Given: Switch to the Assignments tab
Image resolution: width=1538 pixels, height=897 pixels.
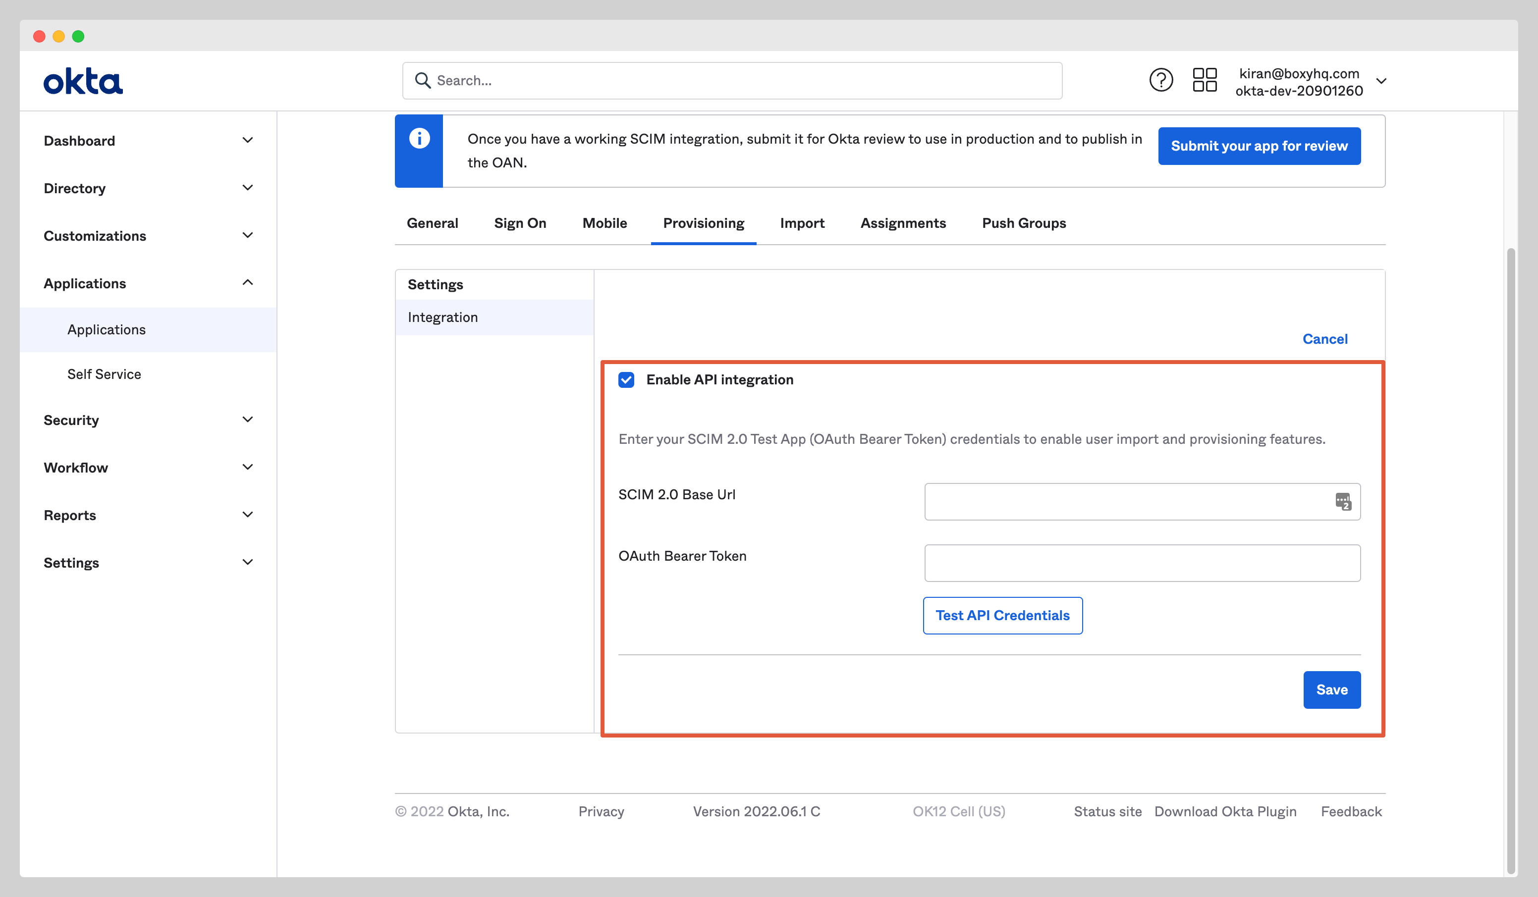Looking at the screenshot, I should click(x=903, y=223).
